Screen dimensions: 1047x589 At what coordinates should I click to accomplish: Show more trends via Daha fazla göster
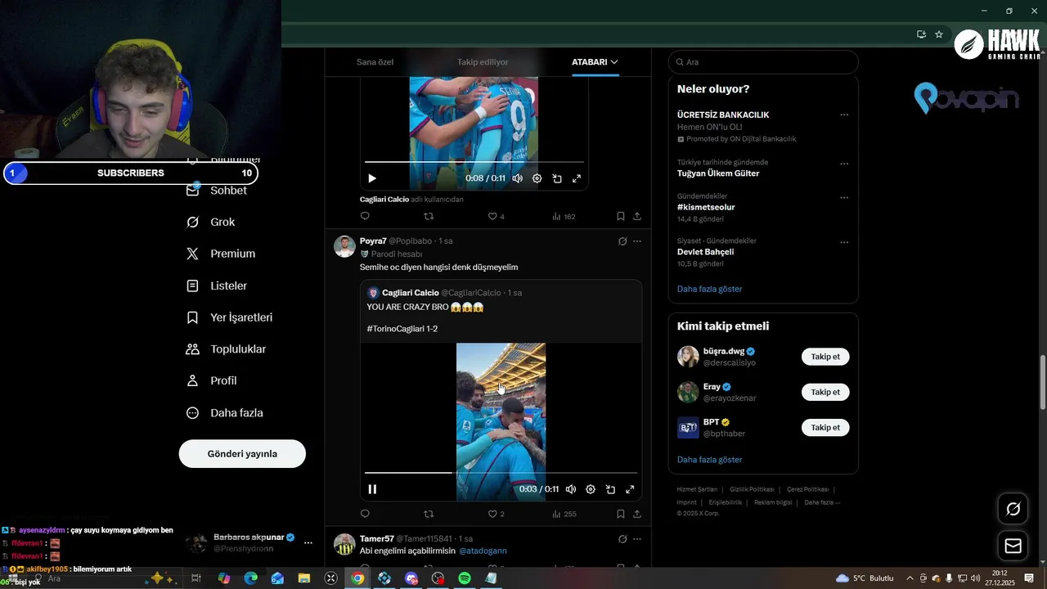pyautogui.click(x=709, y=289)
